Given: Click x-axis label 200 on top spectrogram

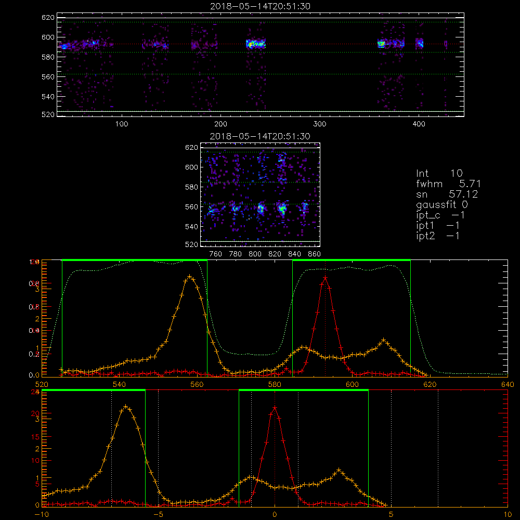Looking at the screenshot, I should click(x=220, y=124).
